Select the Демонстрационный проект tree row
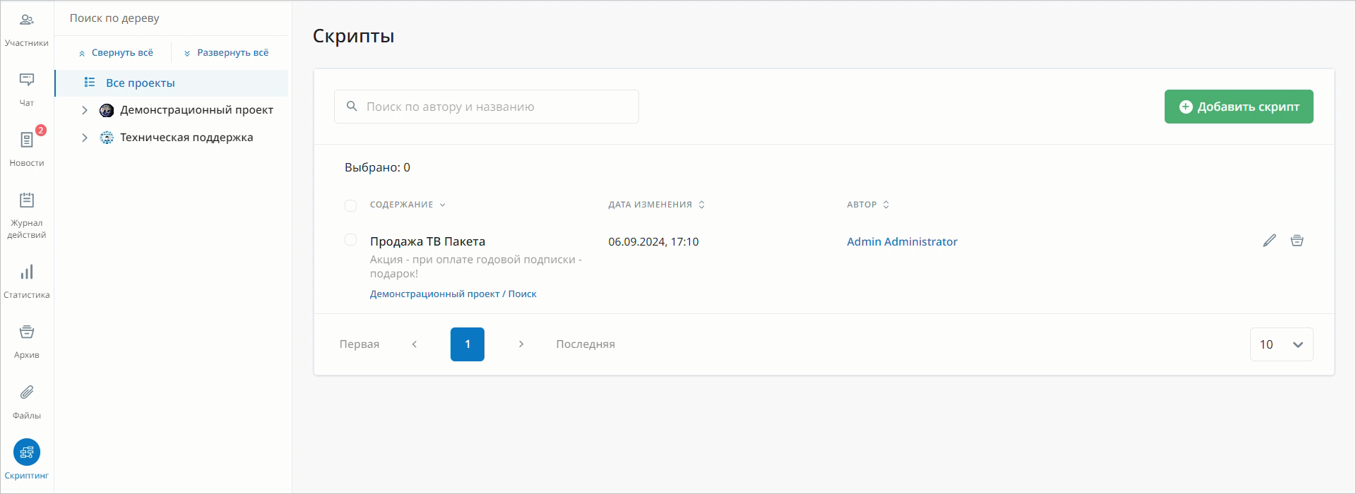The height and width of the screenshot is (494, 1356). pos(172,110)
